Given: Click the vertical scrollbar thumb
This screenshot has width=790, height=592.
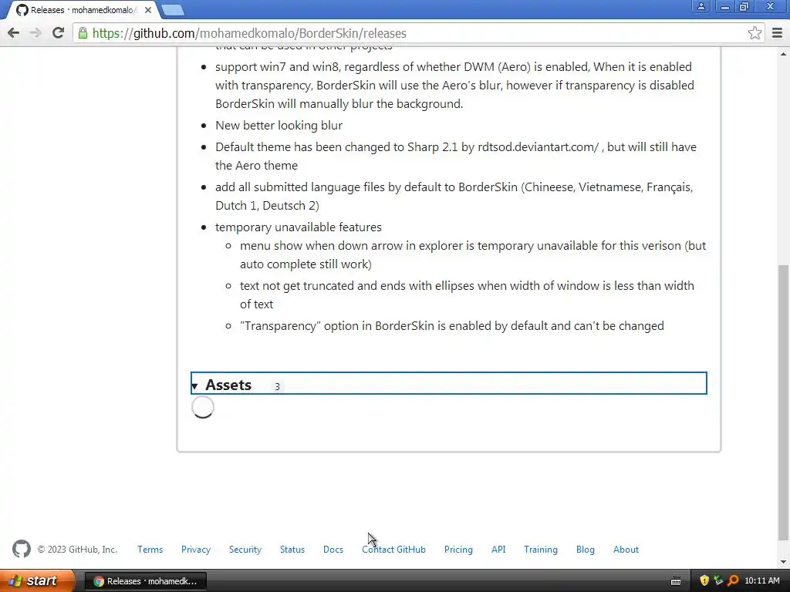Looking at the screenshot, I should [x=783, y=402].
